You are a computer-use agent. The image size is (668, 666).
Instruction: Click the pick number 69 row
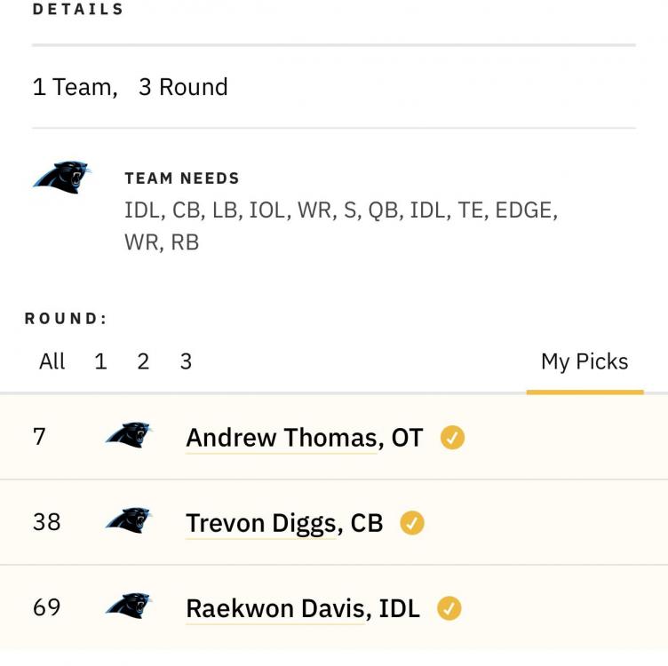334,607
